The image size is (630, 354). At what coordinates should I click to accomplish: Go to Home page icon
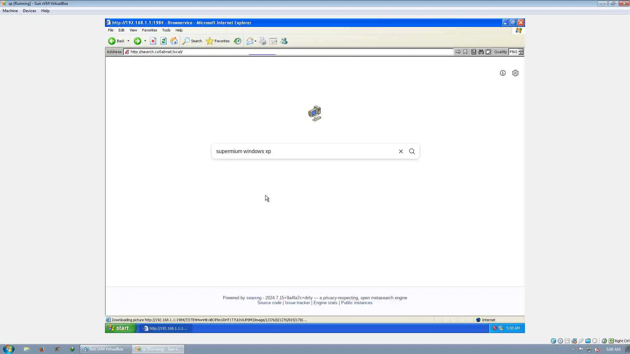click(x=174, y=41)
